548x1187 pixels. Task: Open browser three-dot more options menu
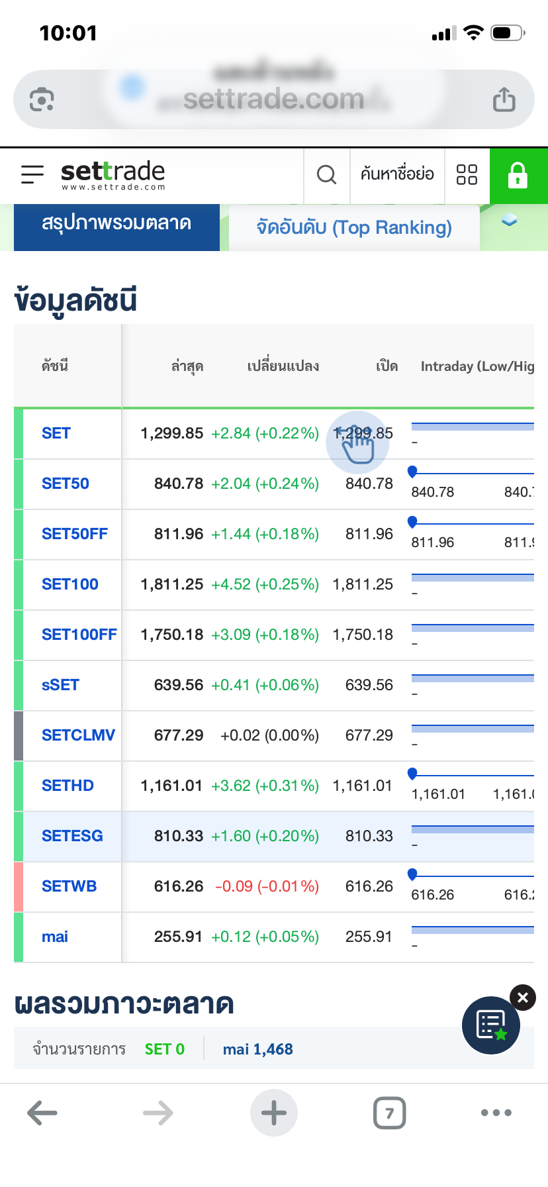pos(496,1113)
